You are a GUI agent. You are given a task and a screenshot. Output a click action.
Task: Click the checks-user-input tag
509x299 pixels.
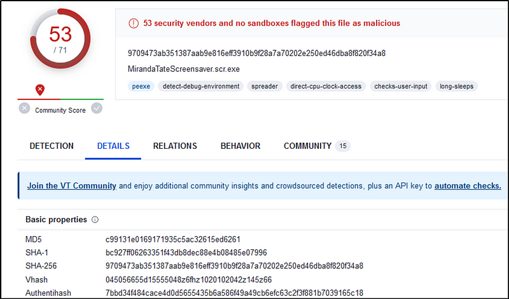point(401,86)
